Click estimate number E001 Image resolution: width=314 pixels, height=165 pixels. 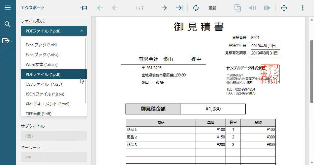[x=255, y=38]
